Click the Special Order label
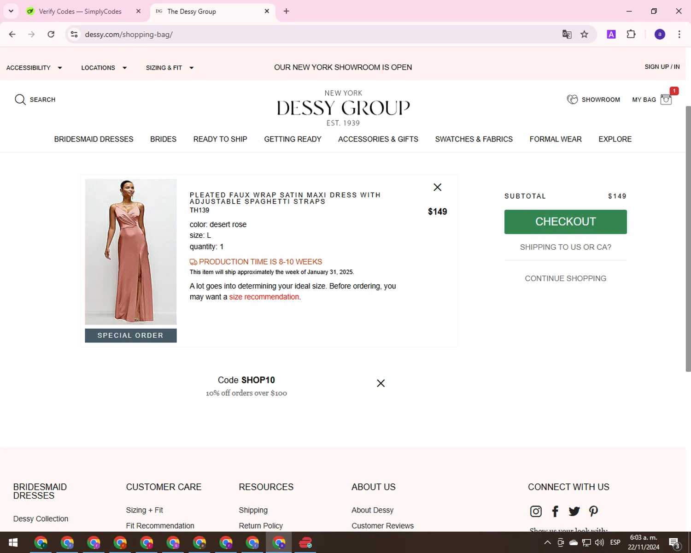Viewport: 691px width, 553px height. pyautogui.click(x=131, y=335)
